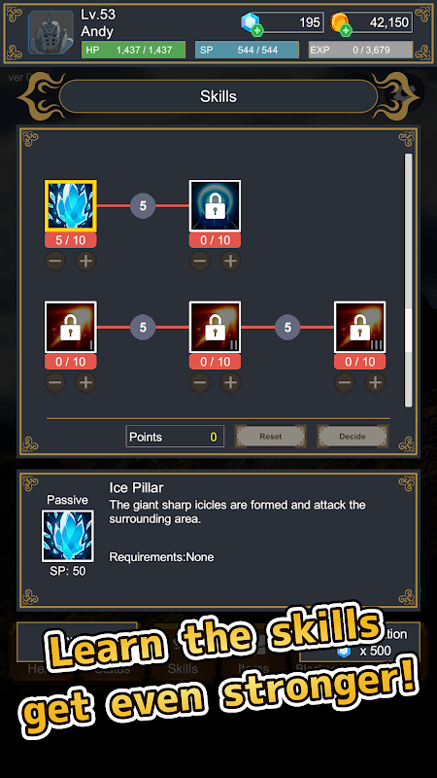Select the locked skill beside Ice Pillar
437x778 pixels.
[215, 206]
